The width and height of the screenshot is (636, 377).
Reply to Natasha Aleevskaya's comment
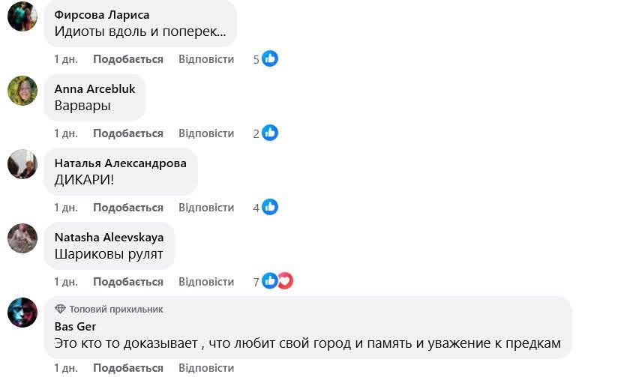tap(206, 282)
